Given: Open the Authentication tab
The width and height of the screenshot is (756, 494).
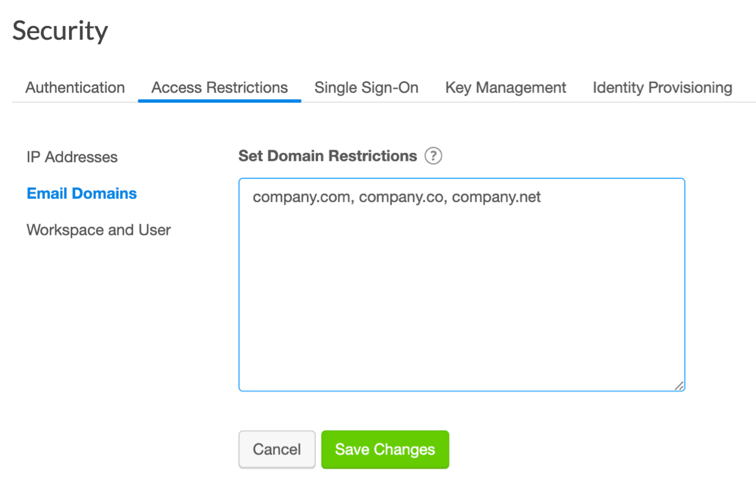Looking at the screenshot, I should coord(75,88).
